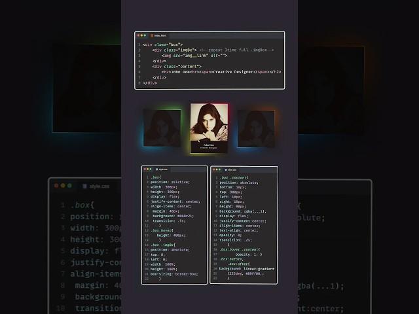Click the .box:after{ selector line

238,264
